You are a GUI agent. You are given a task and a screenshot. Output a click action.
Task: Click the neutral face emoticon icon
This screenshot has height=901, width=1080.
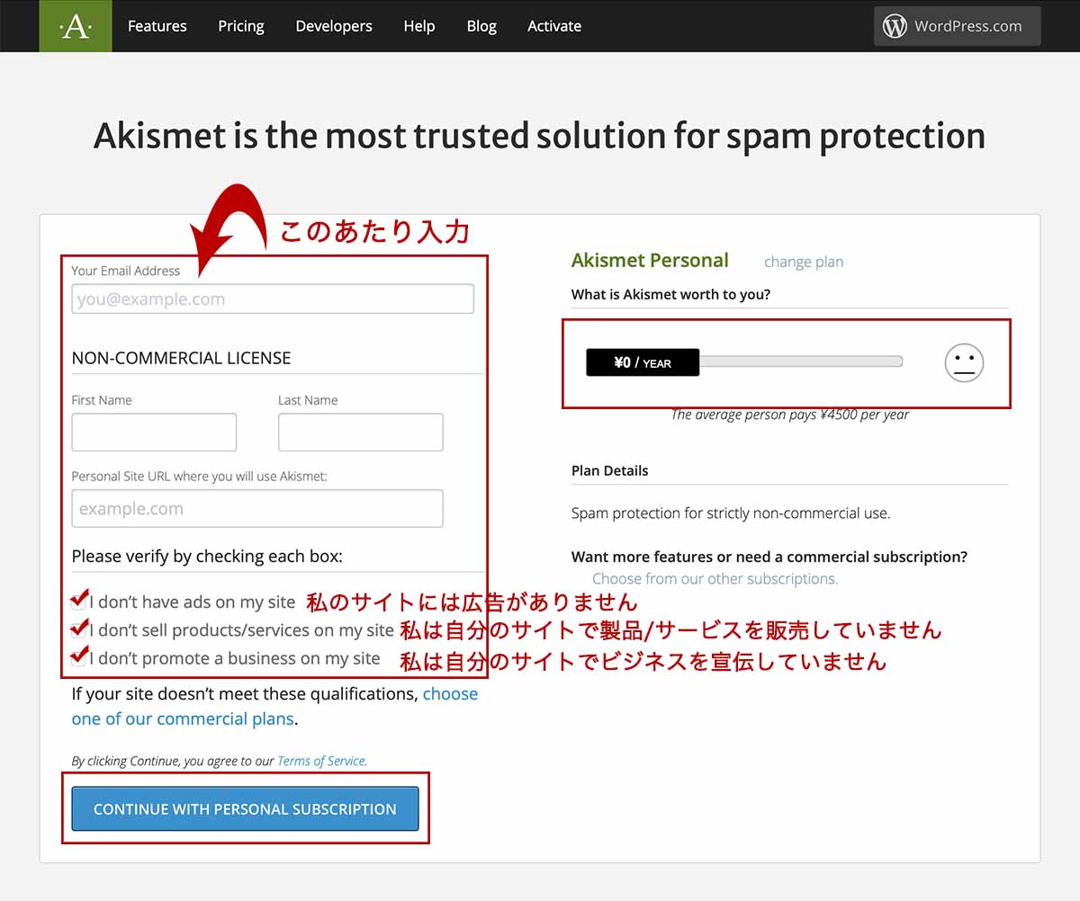(964, 363)
